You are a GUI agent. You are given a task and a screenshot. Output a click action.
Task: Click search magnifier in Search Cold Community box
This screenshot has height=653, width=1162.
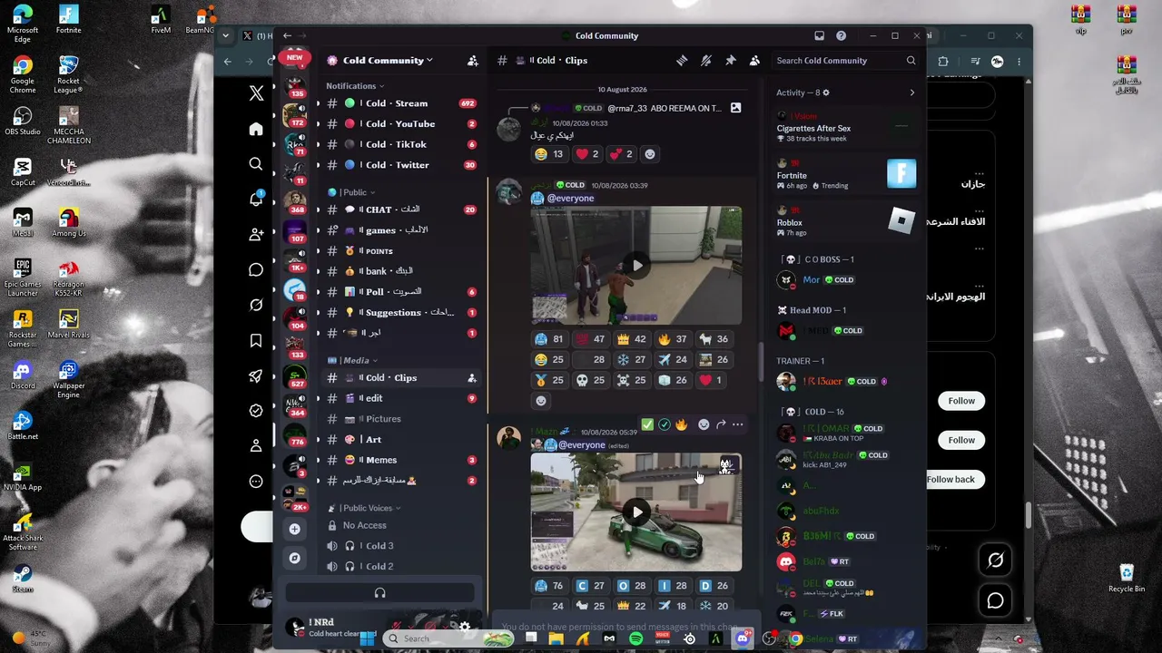911,61
